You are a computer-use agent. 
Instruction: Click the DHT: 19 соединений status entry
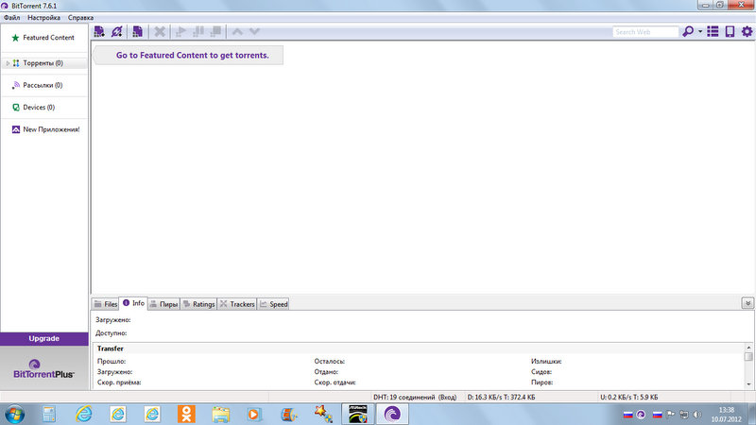(x=415, y=397)
